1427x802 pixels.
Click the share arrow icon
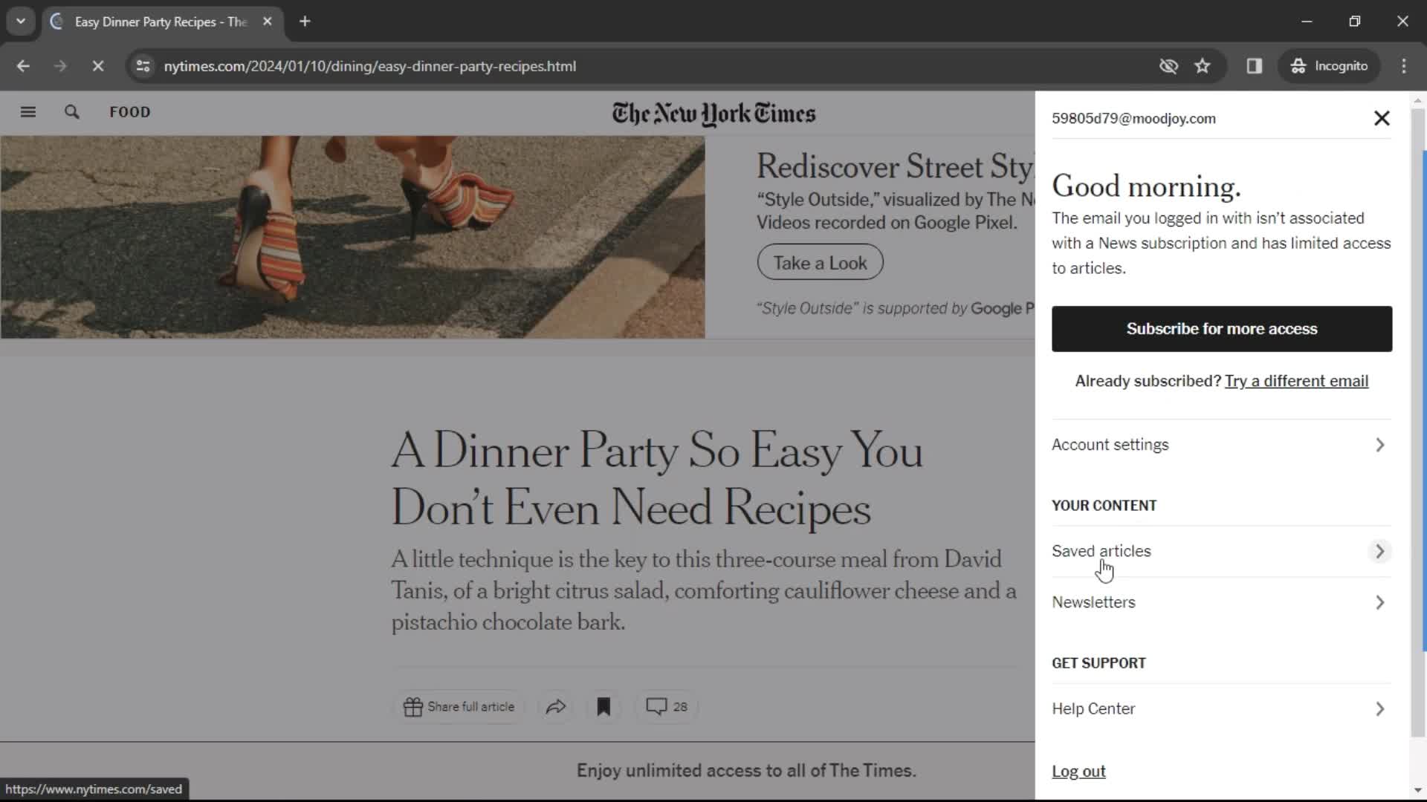556,707
